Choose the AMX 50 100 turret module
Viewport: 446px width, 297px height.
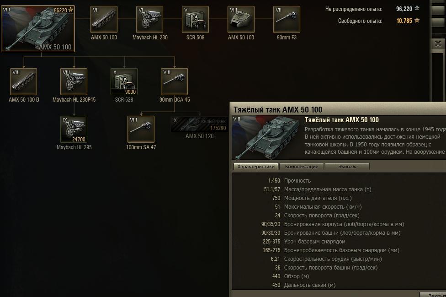pyautogui.click(x=241, y=19)
